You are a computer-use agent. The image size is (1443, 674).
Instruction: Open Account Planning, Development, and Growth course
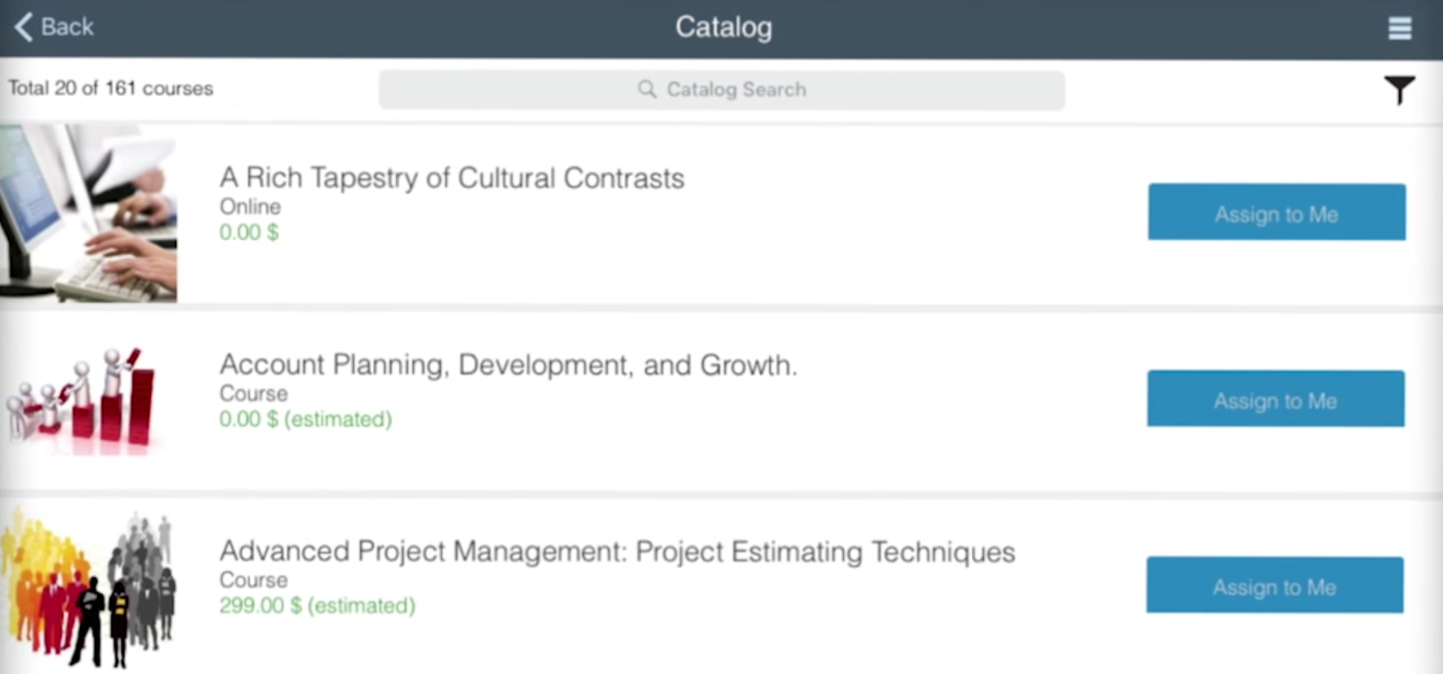click(508, 365)
